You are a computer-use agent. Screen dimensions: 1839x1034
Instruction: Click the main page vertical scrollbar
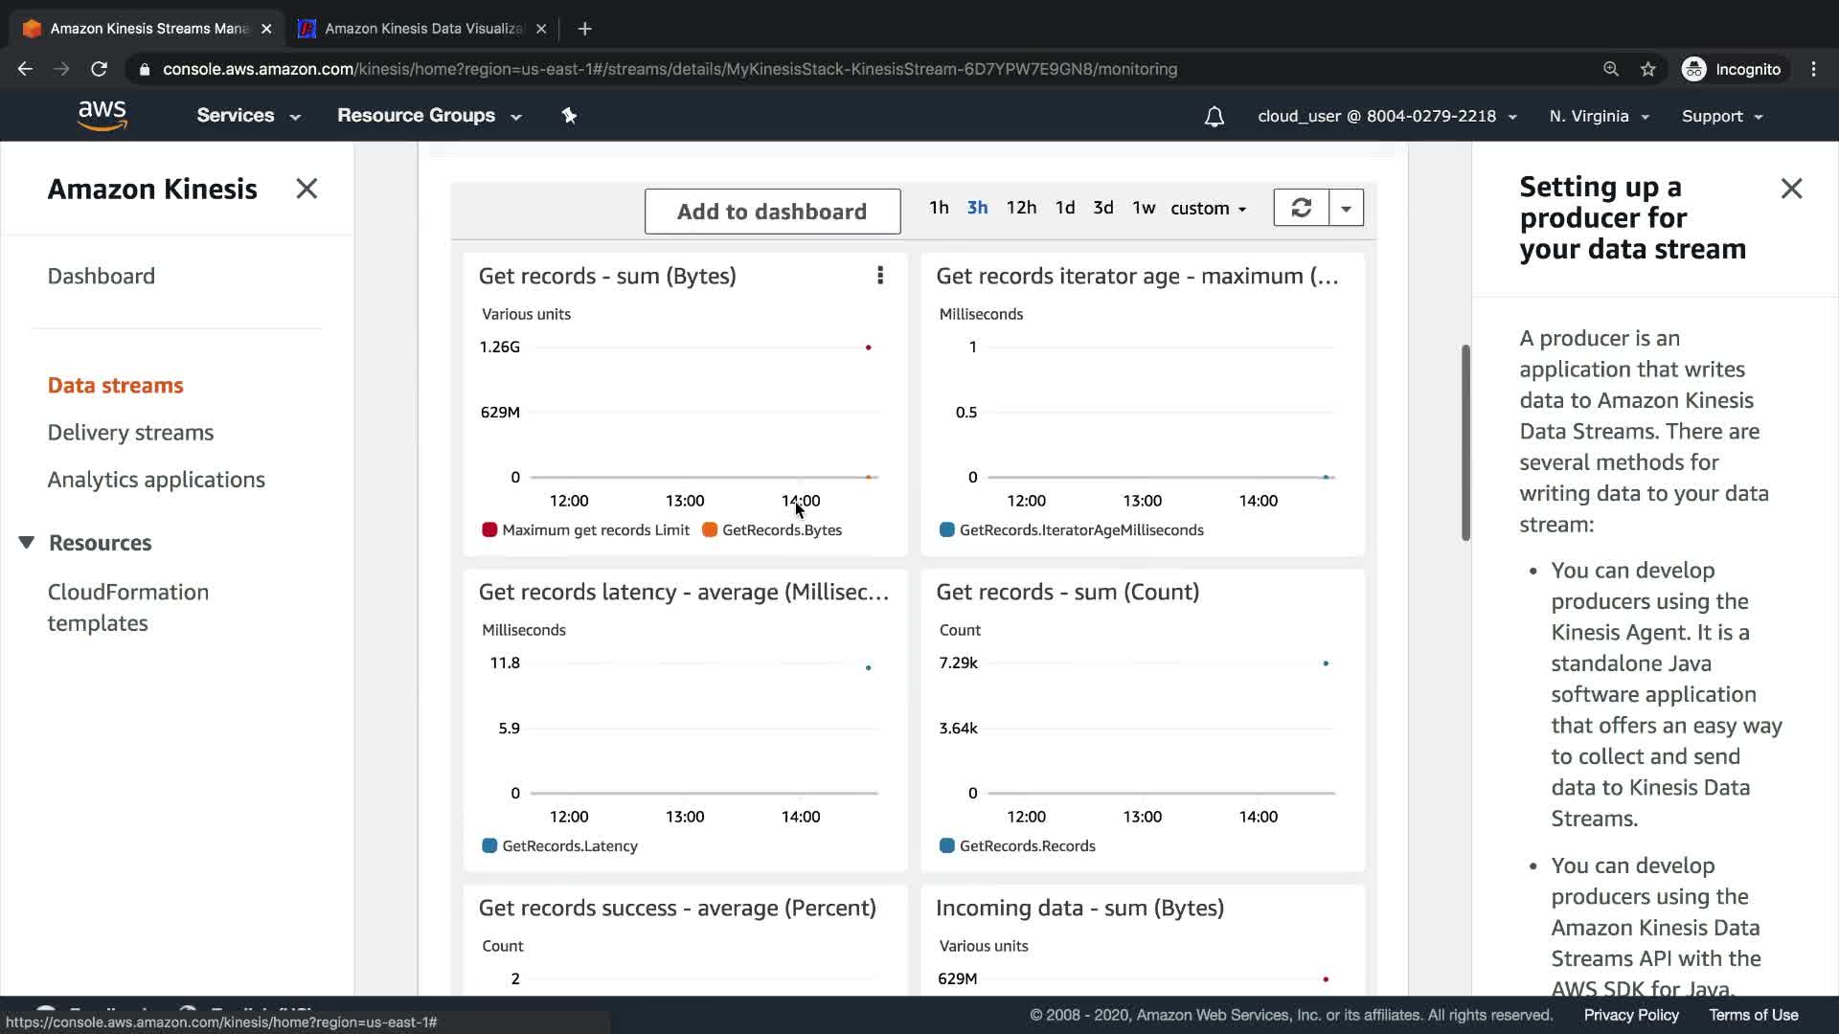pyautogui.click(x=1465, y=442)
